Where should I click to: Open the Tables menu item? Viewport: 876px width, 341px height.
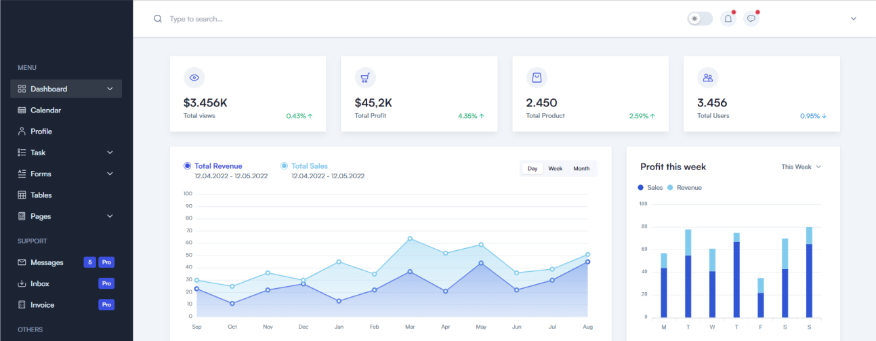41,195
